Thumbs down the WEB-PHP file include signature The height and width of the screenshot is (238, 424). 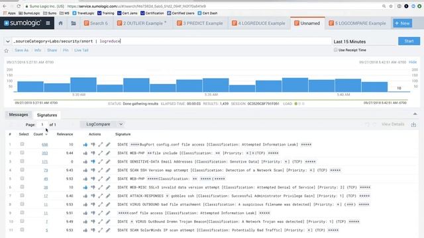pyautogui.click(x=93, y=153)
